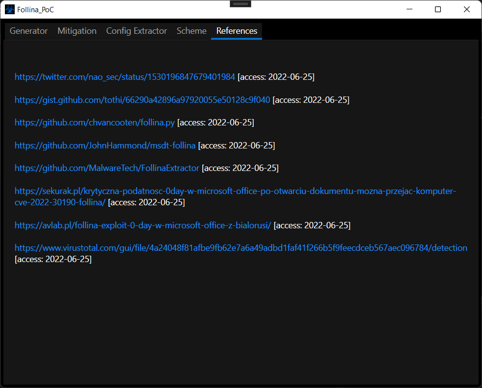Close the Follina_PoC window

[467, 9]
